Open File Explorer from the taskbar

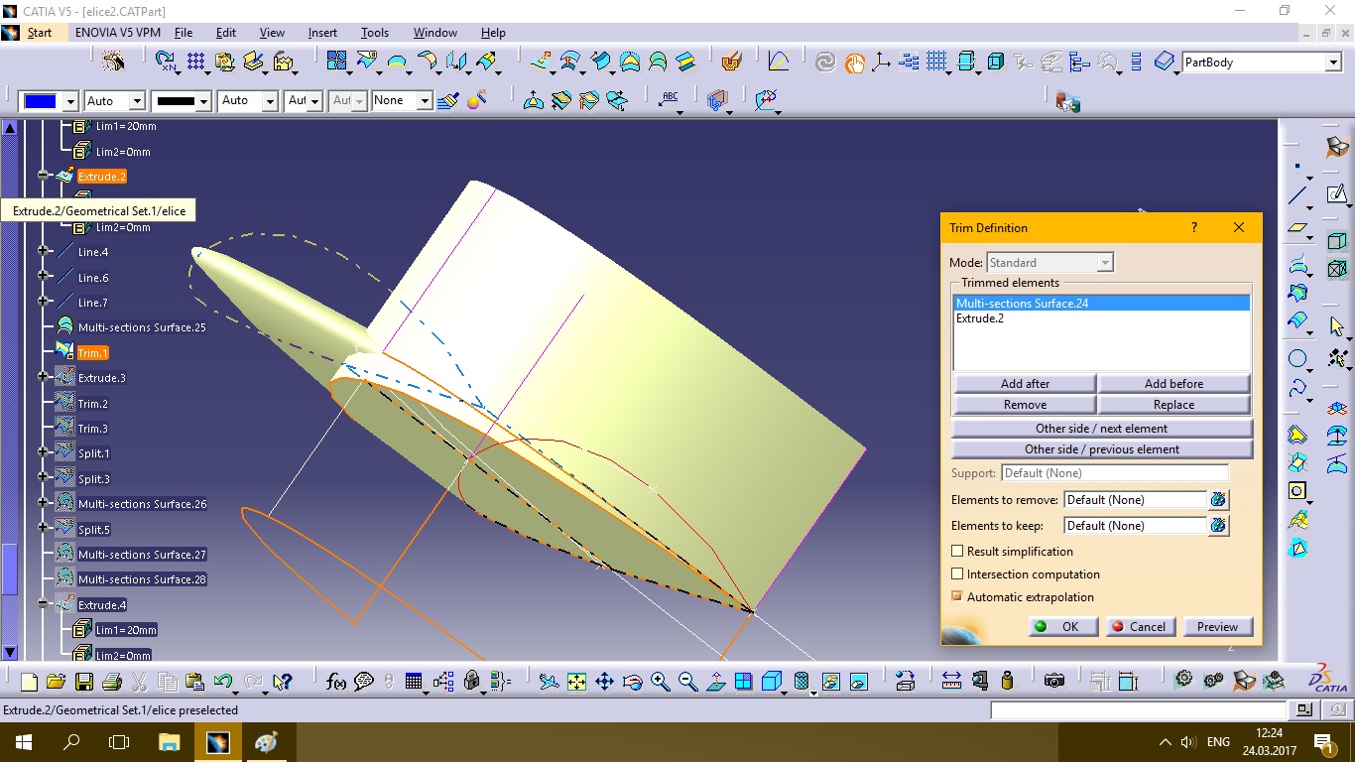[170, 741]
